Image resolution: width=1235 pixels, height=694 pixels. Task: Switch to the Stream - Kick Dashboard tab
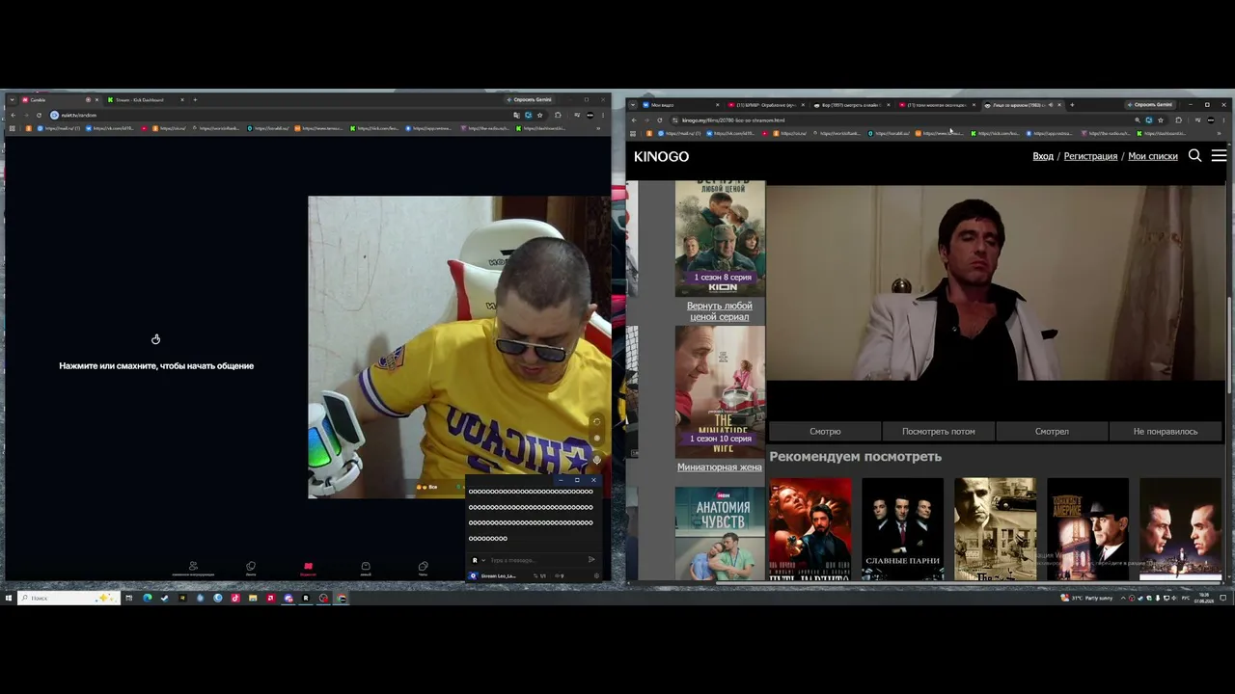145,99
